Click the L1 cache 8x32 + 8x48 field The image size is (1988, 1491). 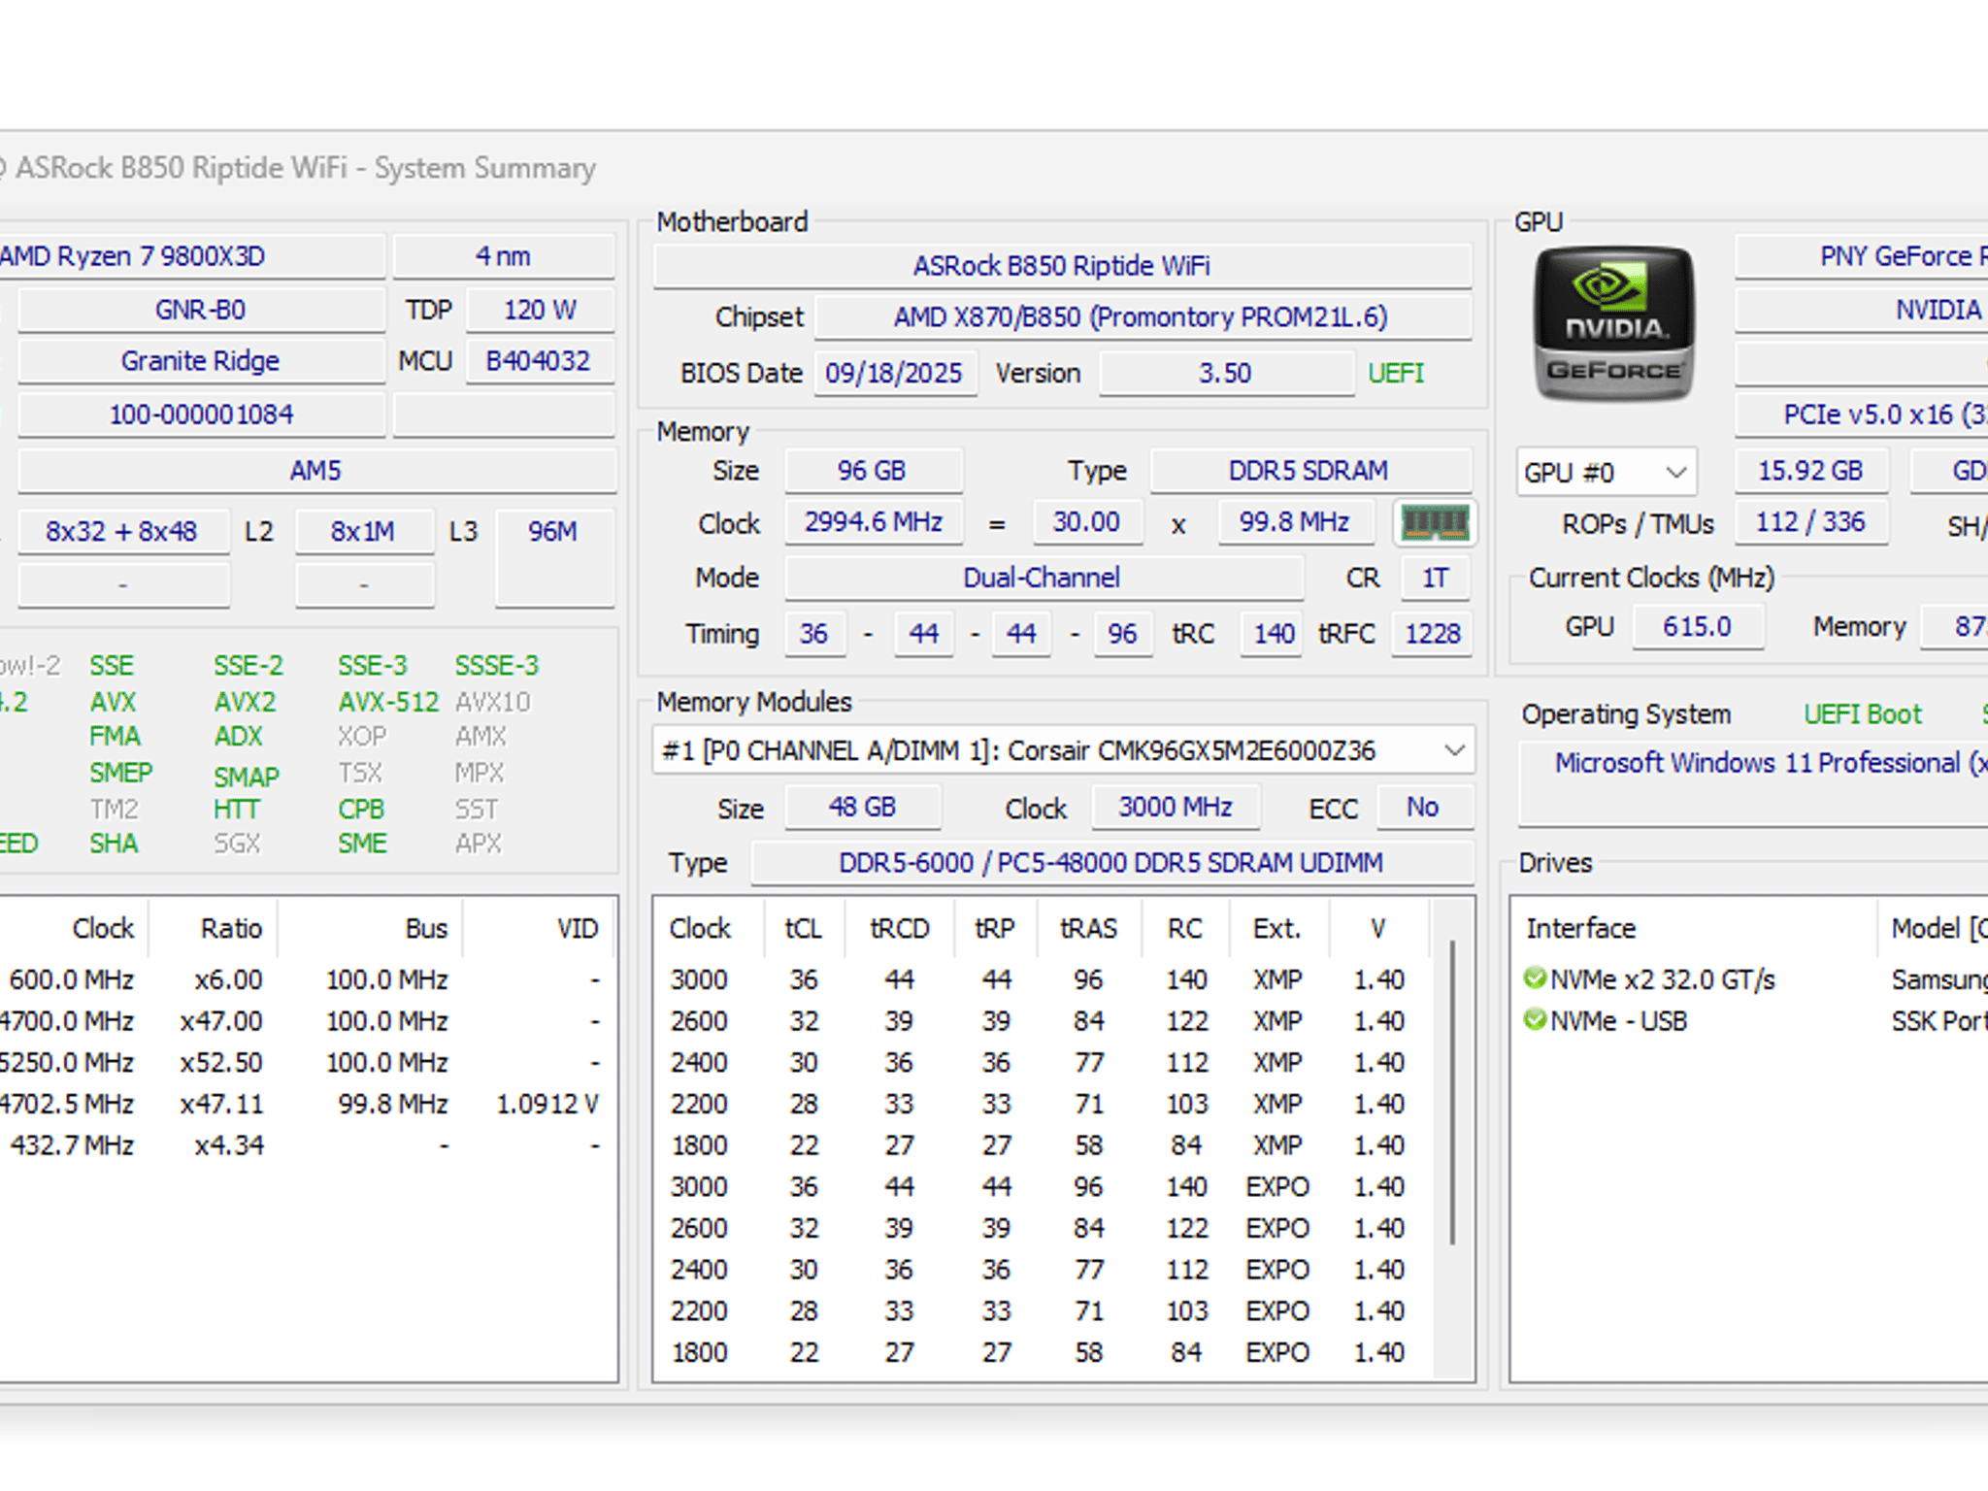pyautogui.click(x=123, y=532)
